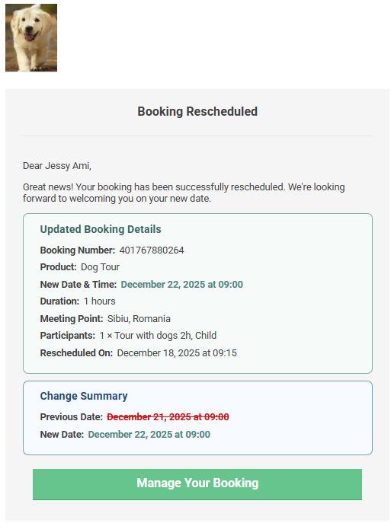The height and width of the screenshot is (523, 391).
Task: Click the puppy logo image
Action: point(31,38)
